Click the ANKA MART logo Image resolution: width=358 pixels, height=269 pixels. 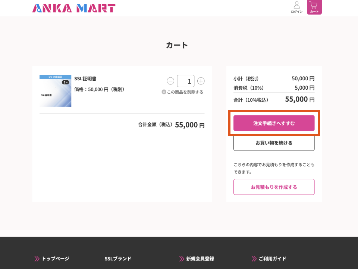74,8
